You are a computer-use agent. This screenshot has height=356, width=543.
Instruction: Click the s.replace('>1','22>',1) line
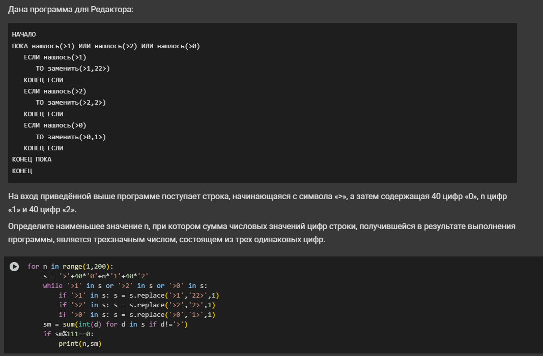tap(139, 295)
